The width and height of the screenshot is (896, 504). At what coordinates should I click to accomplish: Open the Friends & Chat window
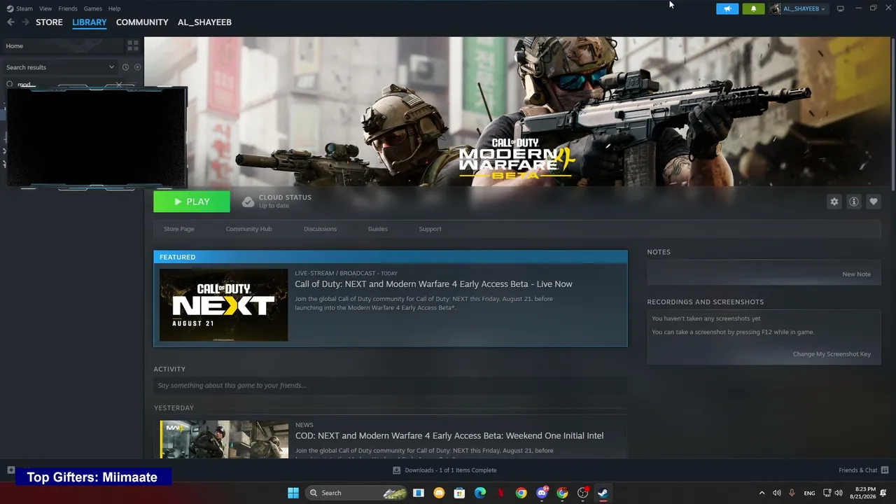[863, 470]
